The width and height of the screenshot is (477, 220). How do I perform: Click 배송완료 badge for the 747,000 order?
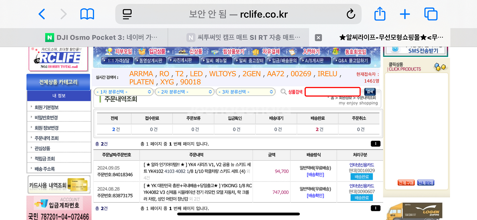(x=361, y=198)
